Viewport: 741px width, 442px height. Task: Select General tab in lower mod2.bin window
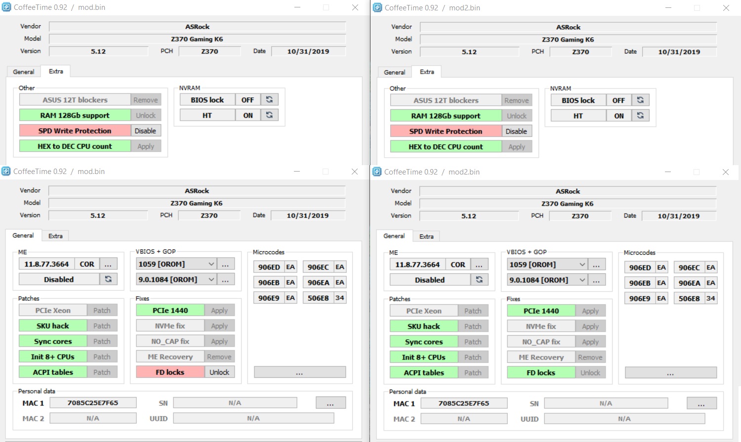[394, 236]
